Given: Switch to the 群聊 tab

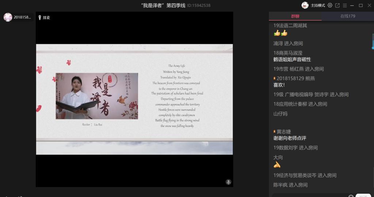Looking at the screenshot, I should click(x=295, y=16).
